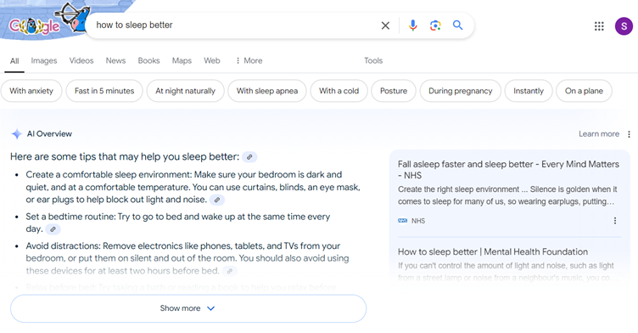Select the 'Posture' suggestion chip
The height and width of the screenshot is (333, 638).
[x=394, y=91]
